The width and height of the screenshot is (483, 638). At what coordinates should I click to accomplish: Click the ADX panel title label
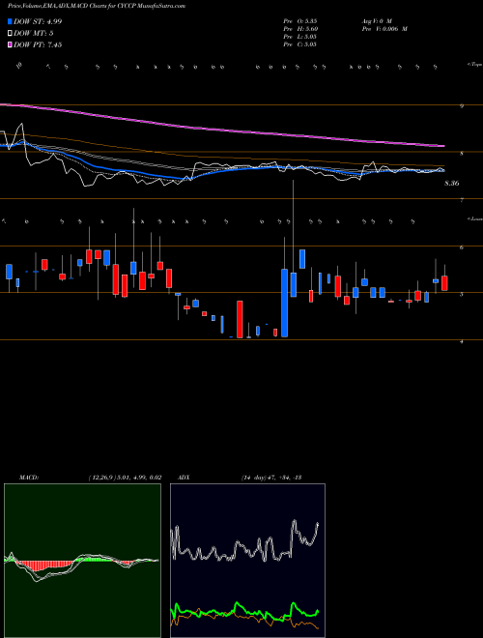(184, 478)
